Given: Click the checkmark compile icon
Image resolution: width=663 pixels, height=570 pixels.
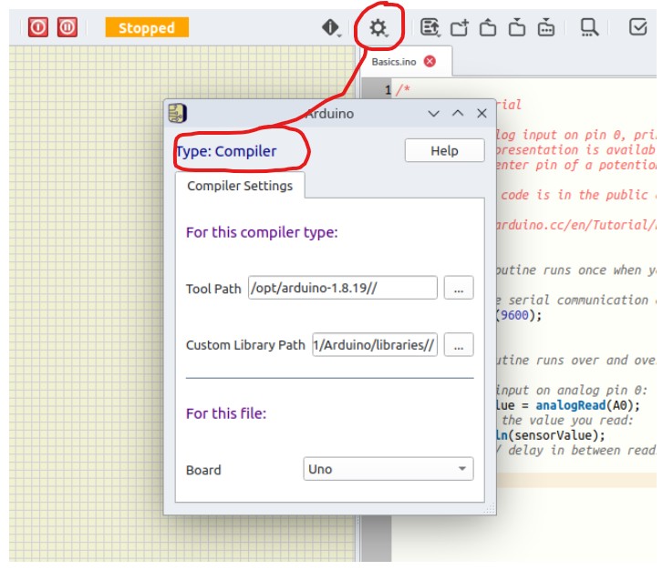Looking at the screenshot, I should [x=638, y=27].
